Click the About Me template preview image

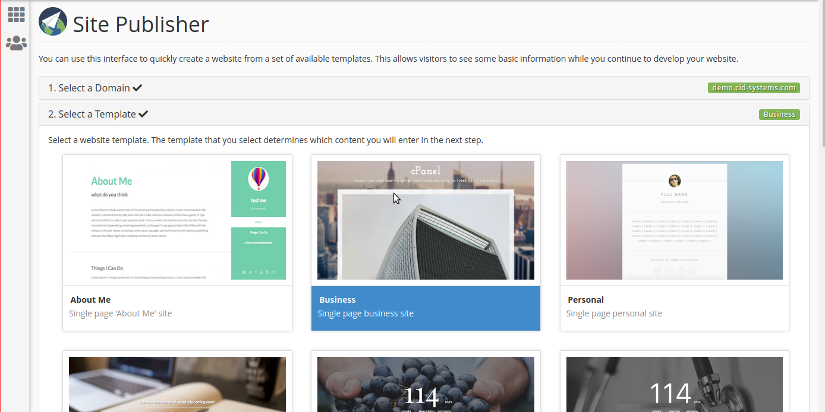177,220
